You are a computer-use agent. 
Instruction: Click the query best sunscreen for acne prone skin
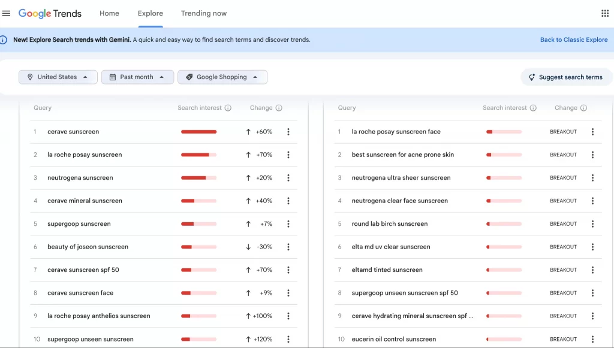point(403,155)
